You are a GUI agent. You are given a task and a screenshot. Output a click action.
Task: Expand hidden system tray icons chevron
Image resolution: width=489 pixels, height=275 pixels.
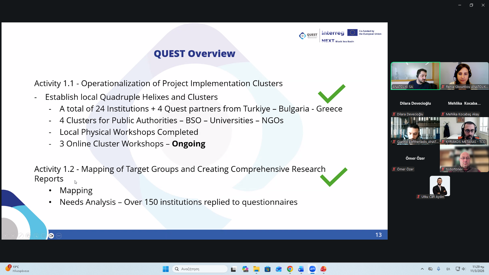pos(422,269)
